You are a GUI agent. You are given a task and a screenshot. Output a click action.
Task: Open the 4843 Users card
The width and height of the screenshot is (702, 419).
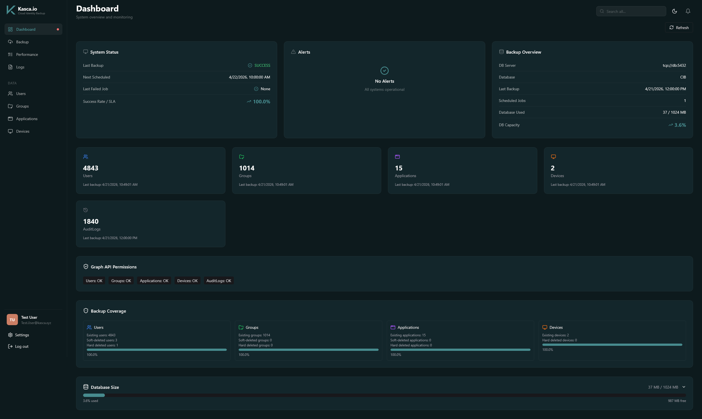point(151,171)
